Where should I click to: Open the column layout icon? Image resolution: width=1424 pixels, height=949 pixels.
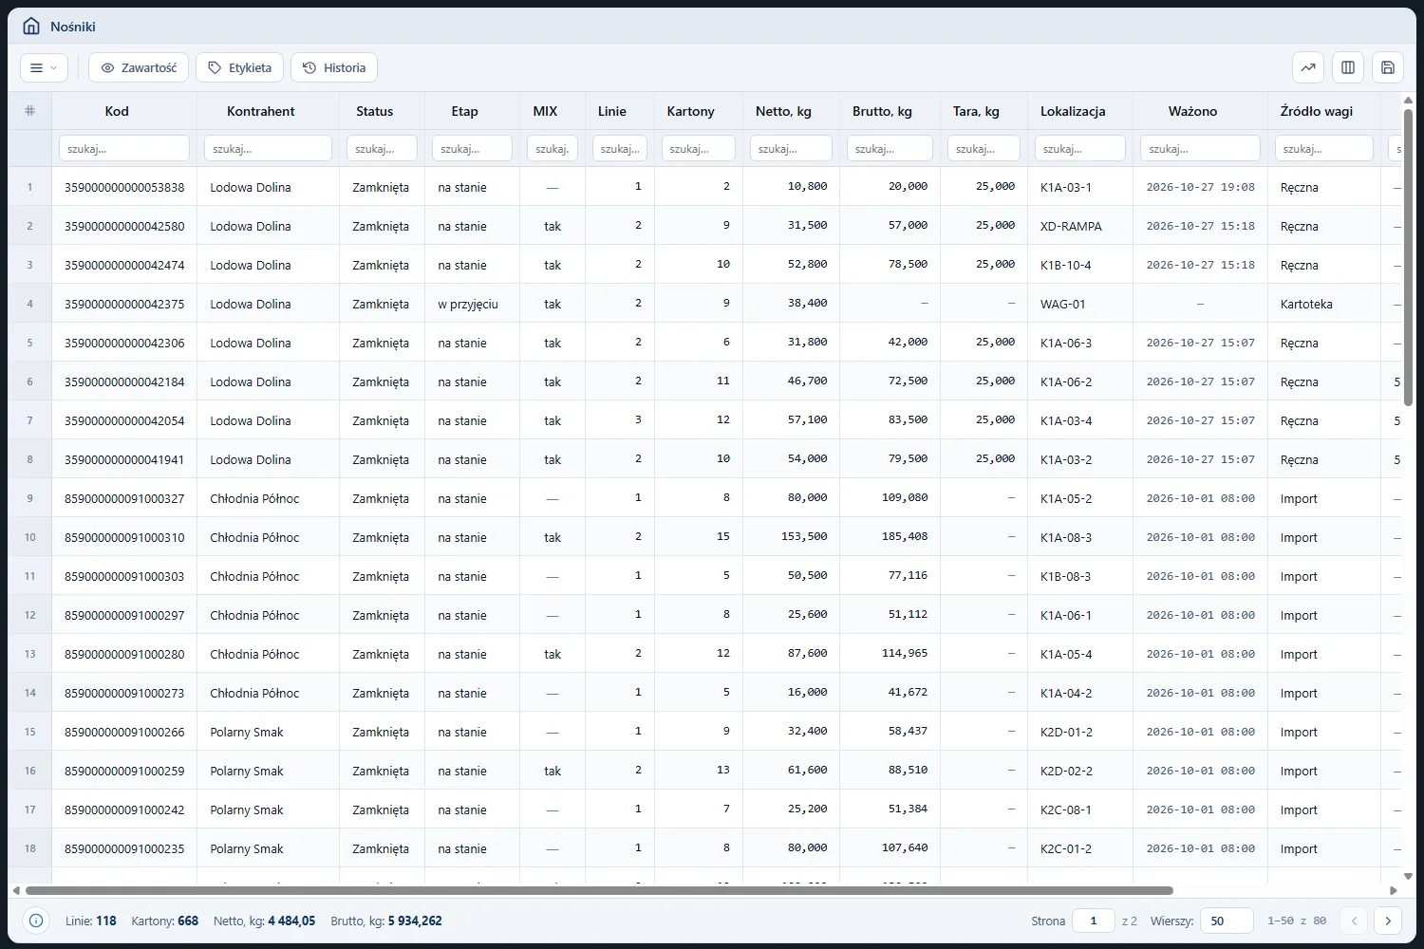click(1348, 67)
